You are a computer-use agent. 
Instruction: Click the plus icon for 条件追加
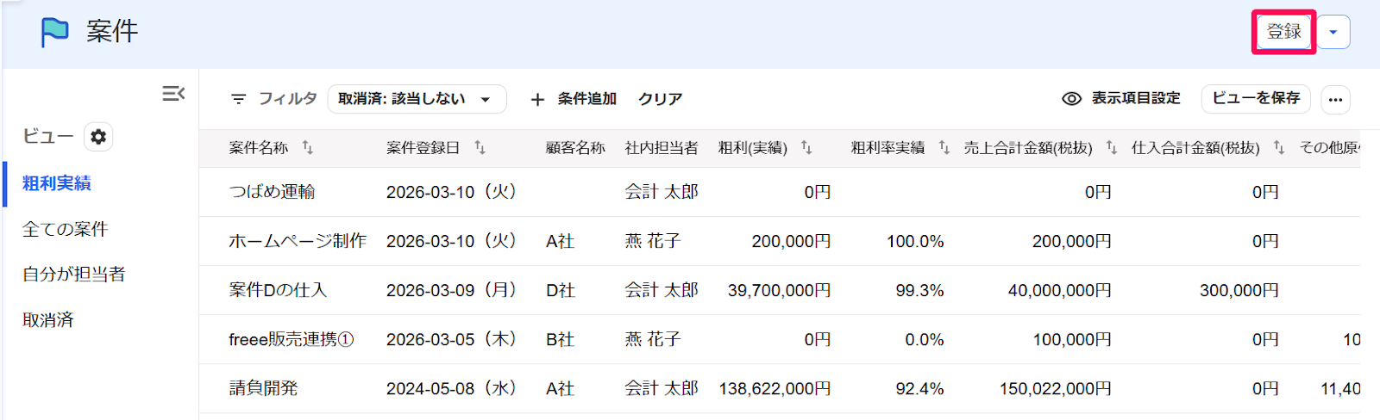point(537,99)
